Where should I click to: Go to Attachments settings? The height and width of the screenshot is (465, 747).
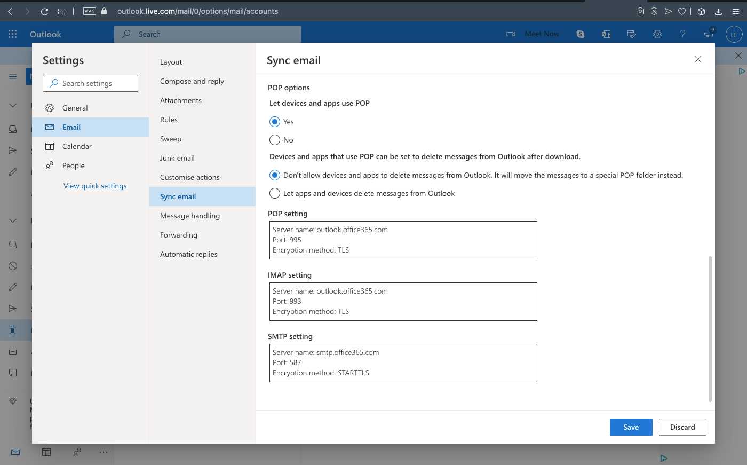pos(202,100)
